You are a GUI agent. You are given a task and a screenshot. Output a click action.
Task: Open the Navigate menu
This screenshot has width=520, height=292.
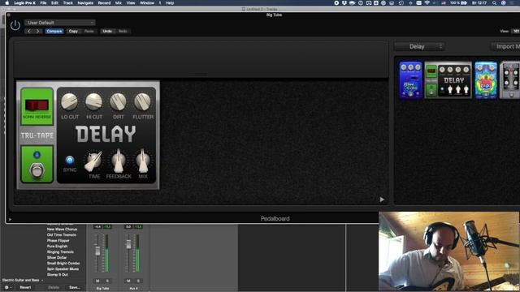[x=85, y=3]
